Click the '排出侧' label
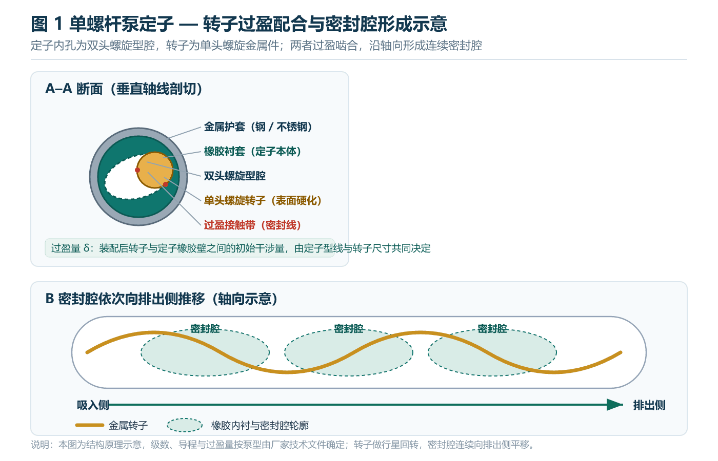 (649, 405)
